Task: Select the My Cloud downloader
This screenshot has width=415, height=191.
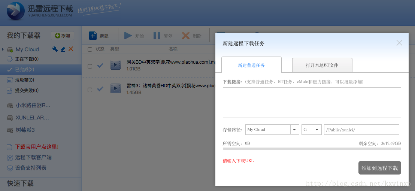Action: [x=27, y=49]
